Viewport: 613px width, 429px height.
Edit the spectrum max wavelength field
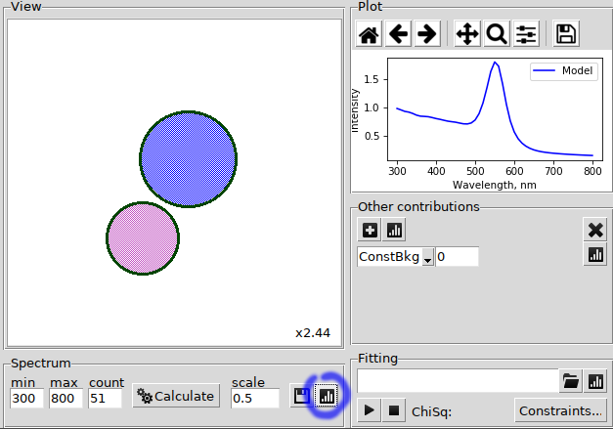pyautogui.click(x=66, y=398)
